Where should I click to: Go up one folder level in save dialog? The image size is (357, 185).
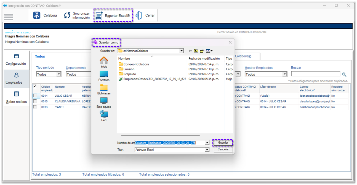point(196,51)
